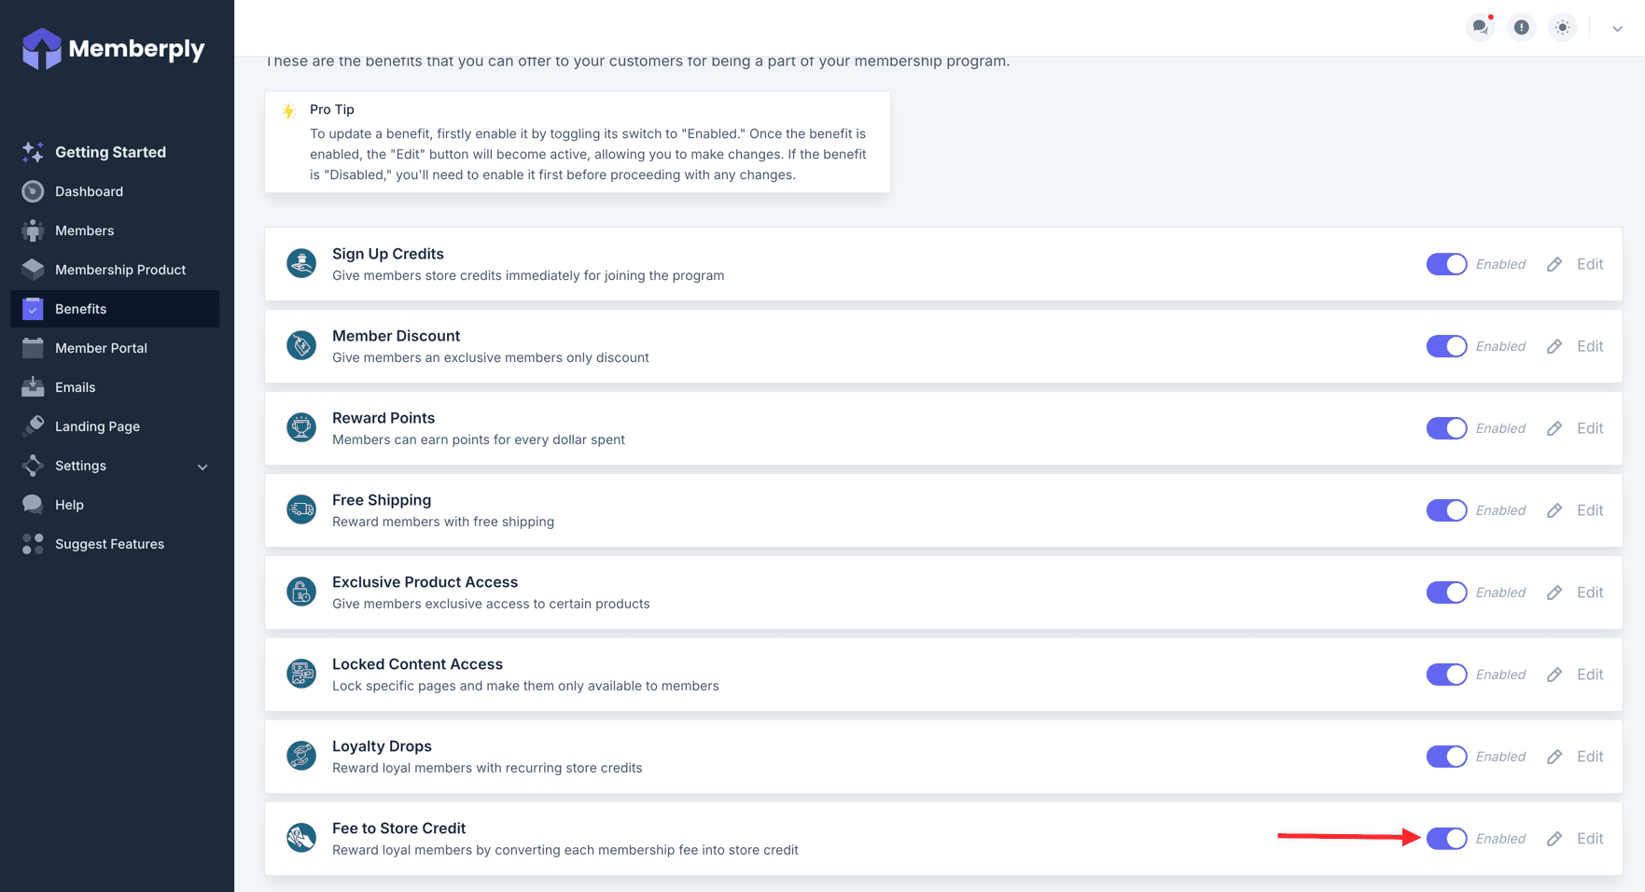Open the account dropdown arrow in header
This screenshot has height=892, width=1645.
tap(1617, 28)
